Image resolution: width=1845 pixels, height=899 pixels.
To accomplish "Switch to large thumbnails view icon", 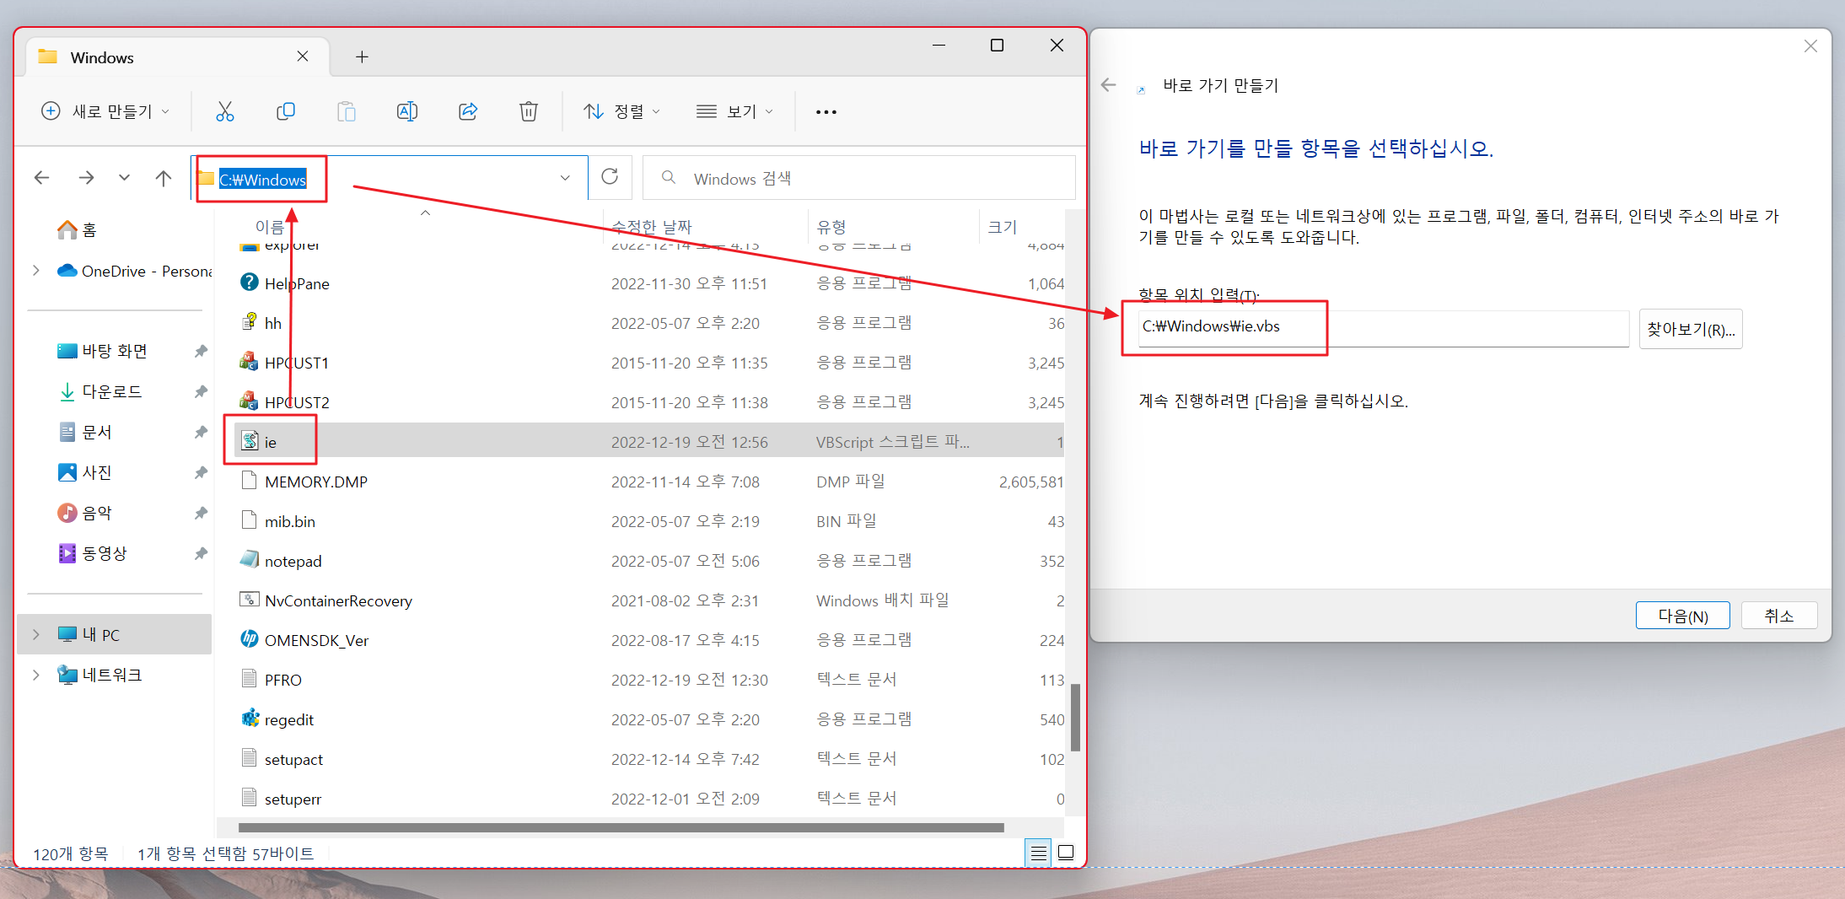I will (1066, 853).
